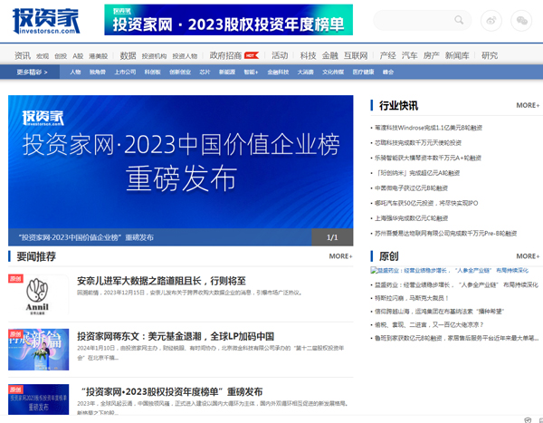This screenshot has height=423, width=543.
Task: Open the 研究 menu item
Action: (490, 55)
